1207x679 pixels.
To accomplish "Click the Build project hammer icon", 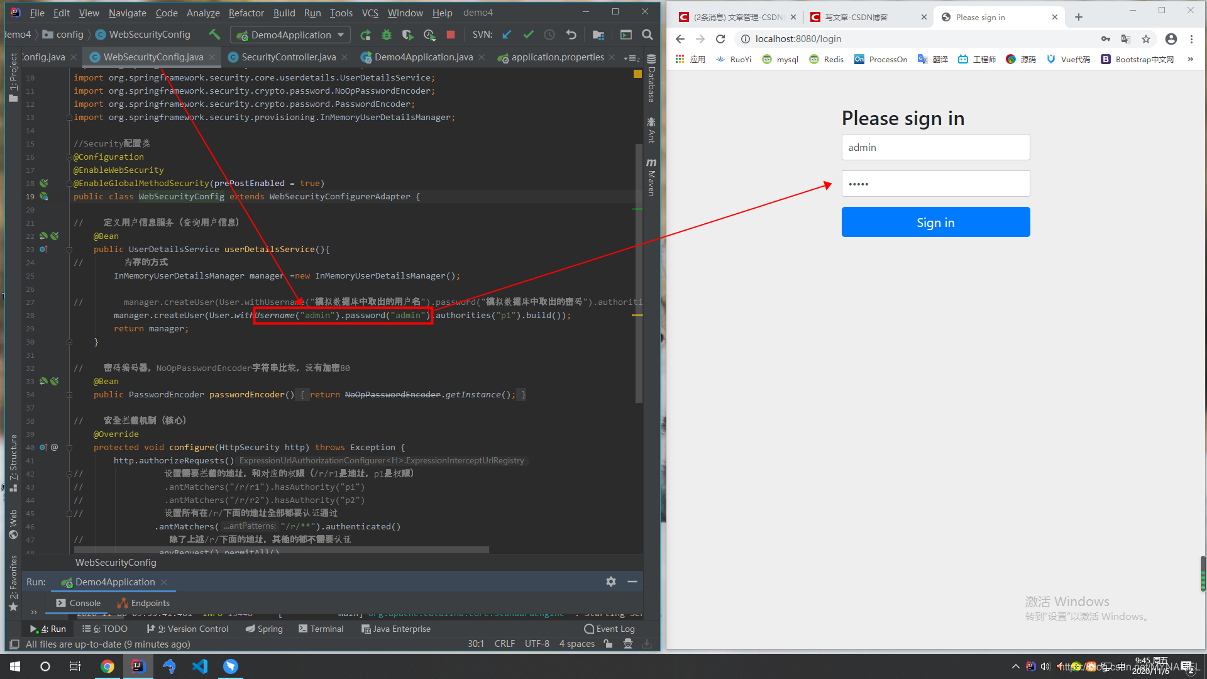I will pyautogui.click(x=214, y=35).
